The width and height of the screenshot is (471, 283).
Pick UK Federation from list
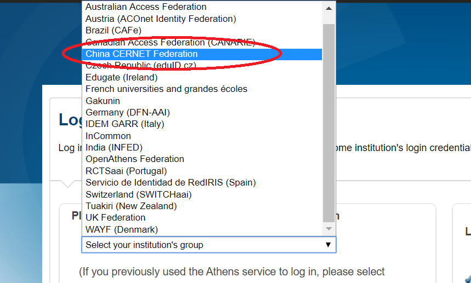pyautogui.click(x=116, y=217)
